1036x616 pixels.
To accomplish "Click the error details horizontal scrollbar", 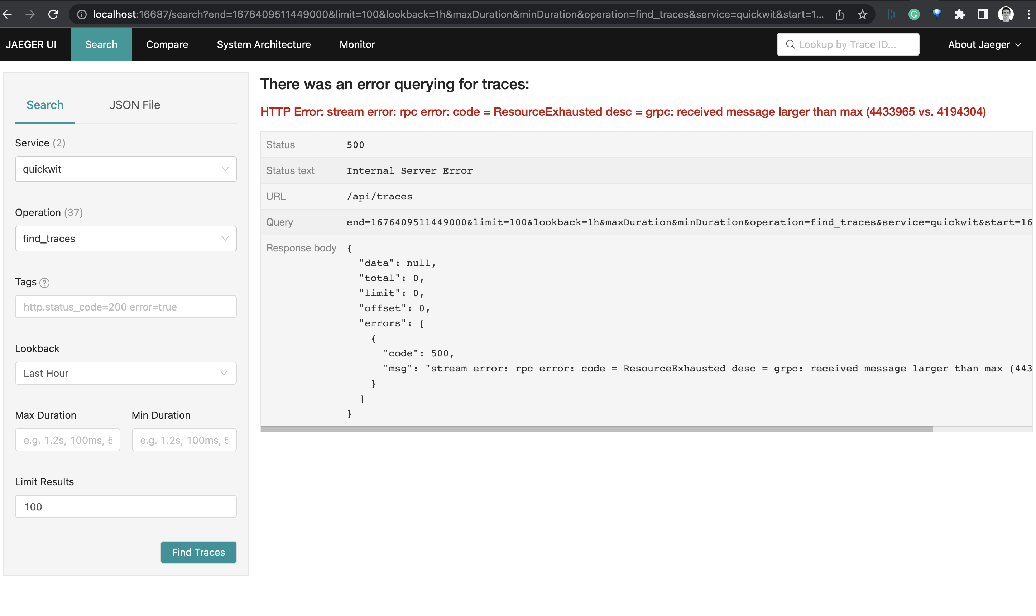I will pyautogui.click(x=597, y=429).
